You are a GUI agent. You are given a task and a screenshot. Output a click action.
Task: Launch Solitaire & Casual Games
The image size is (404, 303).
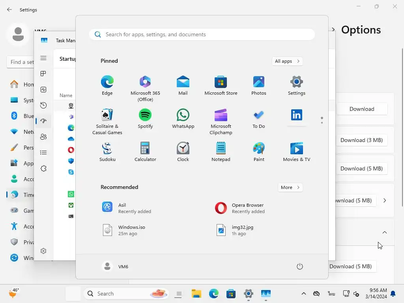(107, 122)
